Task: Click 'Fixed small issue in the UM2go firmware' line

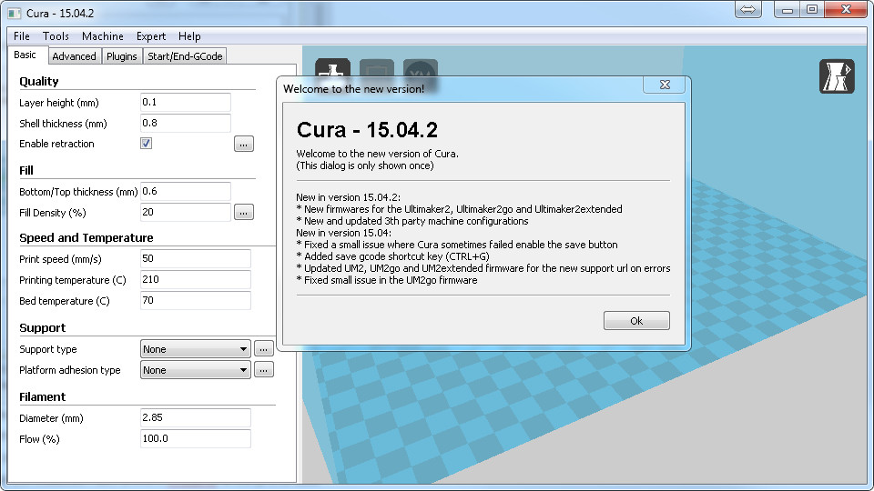Action: click(x=387, y=280)
